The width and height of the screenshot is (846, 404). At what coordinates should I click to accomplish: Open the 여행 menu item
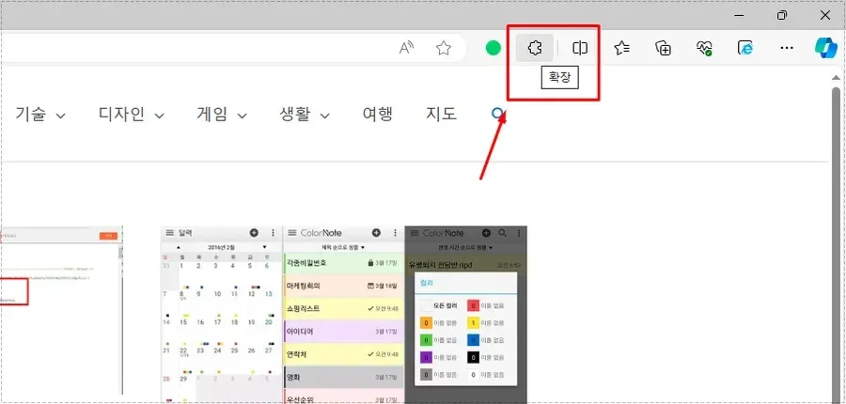pos(378,115)
